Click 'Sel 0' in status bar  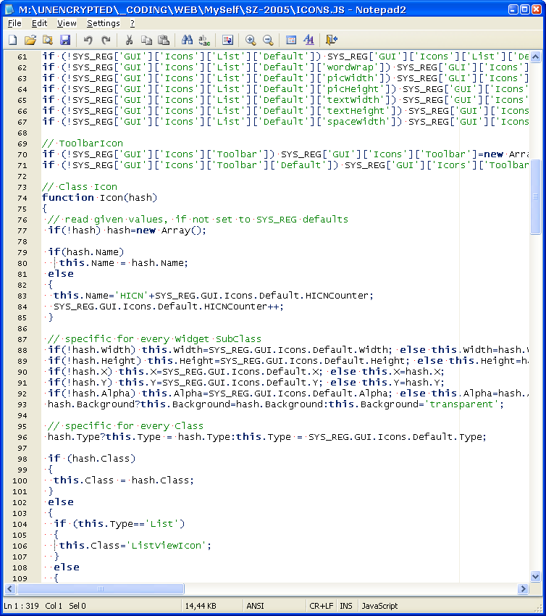click(x=77, y=606)
